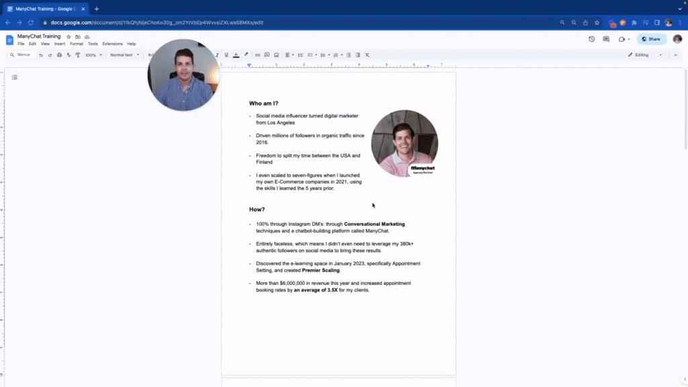Click the profile photo in the document
The image size is (688, 387).
click(404, 144)
